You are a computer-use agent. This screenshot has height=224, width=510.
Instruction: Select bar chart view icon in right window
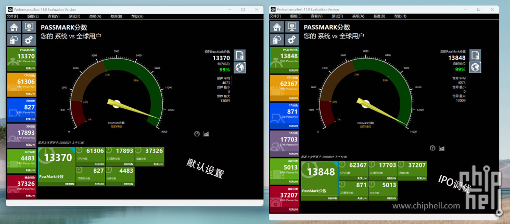coord(442,148)
